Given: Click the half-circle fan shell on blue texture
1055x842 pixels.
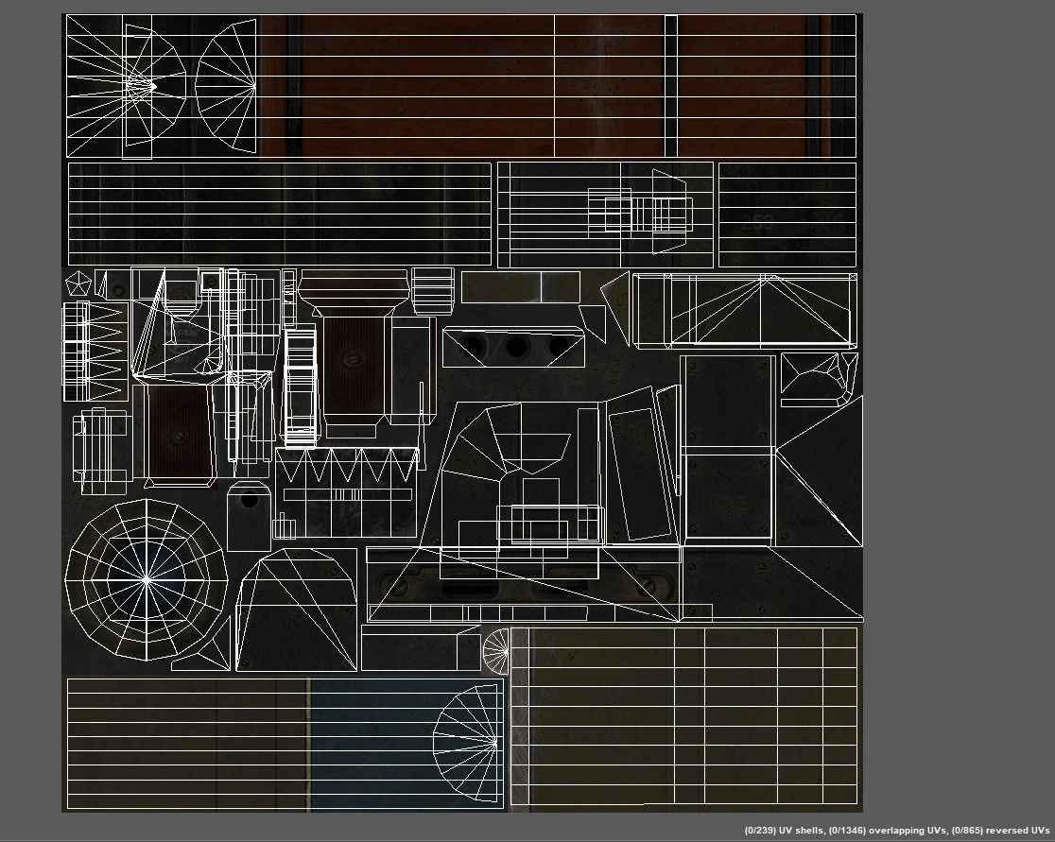Looking at the screenshot, I should click(470, 743).
